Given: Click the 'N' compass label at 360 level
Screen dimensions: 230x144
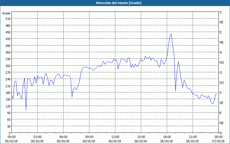Looking at the screenshot, I should 221,52.
